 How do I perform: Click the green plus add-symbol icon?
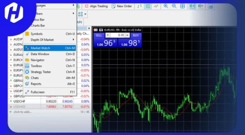click(x=10, y=112)
